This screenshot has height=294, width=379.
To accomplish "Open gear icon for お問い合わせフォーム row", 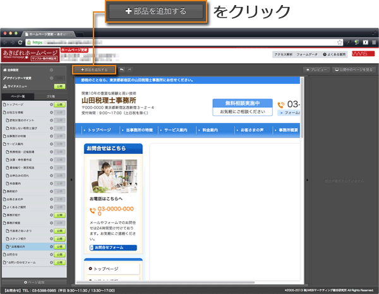I will [x=51, y=262].
